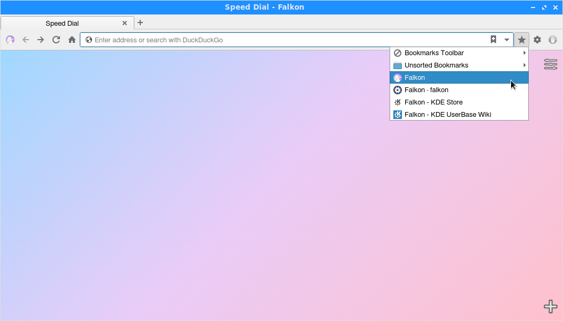Go back with the left arrow
The height and width of the screenshot is (321, 563).
26,40
